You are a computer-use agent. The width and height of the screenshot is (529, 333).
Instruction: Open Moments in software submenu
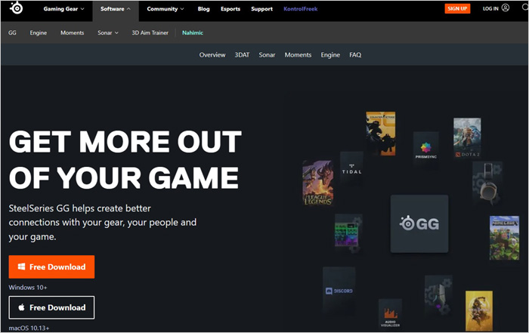tap(73, 32)
